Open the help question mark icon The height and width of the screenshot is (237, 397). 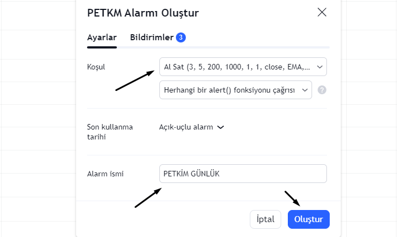click(x=322, y=90)
